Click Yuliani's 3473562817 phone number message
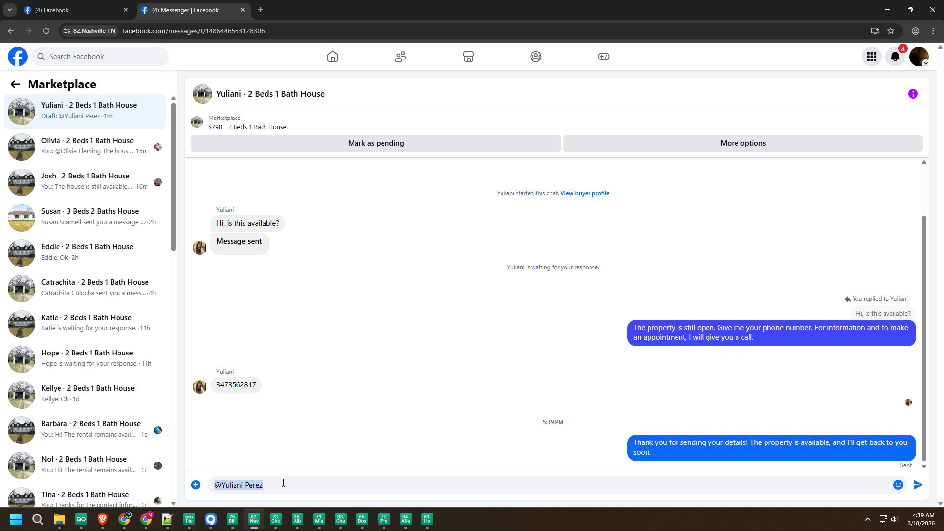 (236, 385)
